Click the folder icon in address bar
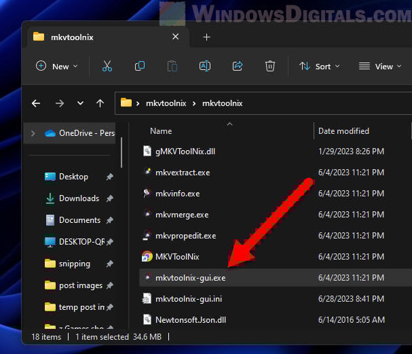412x354 pixels. click(x=126, y=103)
